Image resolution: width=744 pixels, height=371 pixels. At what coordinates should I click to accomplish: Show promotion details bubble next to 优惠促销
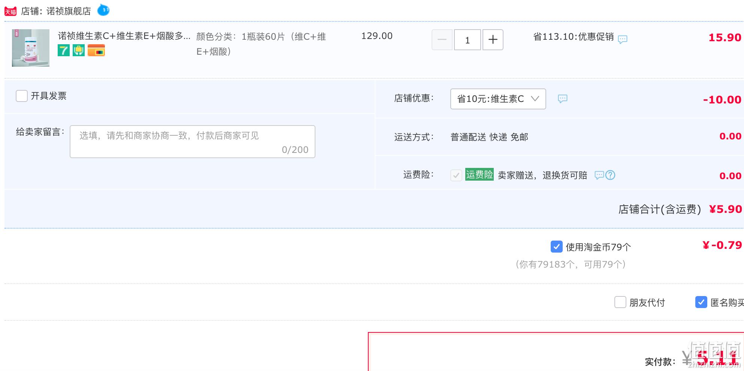(623, 39)
